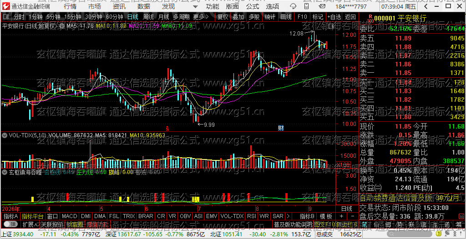Expand the 更多 periods dropdown
This screenshot has width=466, height=239.
[201, 17]
